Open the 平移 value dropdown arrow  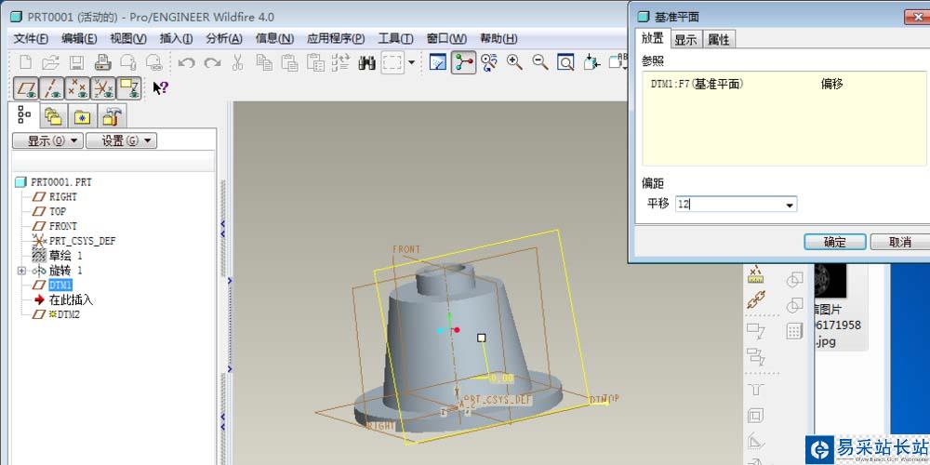click(x=790, y=205)
